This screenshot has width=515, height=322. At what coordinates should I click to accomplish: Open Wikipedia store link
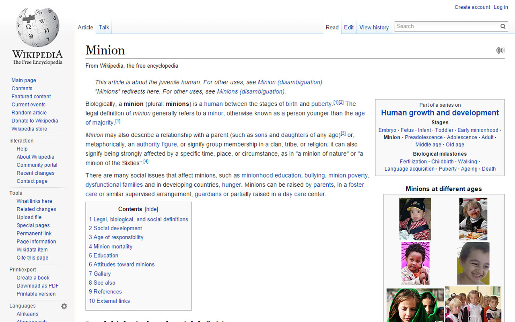tap(29, 129)
